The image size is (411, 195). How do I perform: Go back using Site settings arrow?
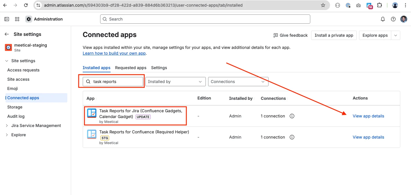[7, 34]
